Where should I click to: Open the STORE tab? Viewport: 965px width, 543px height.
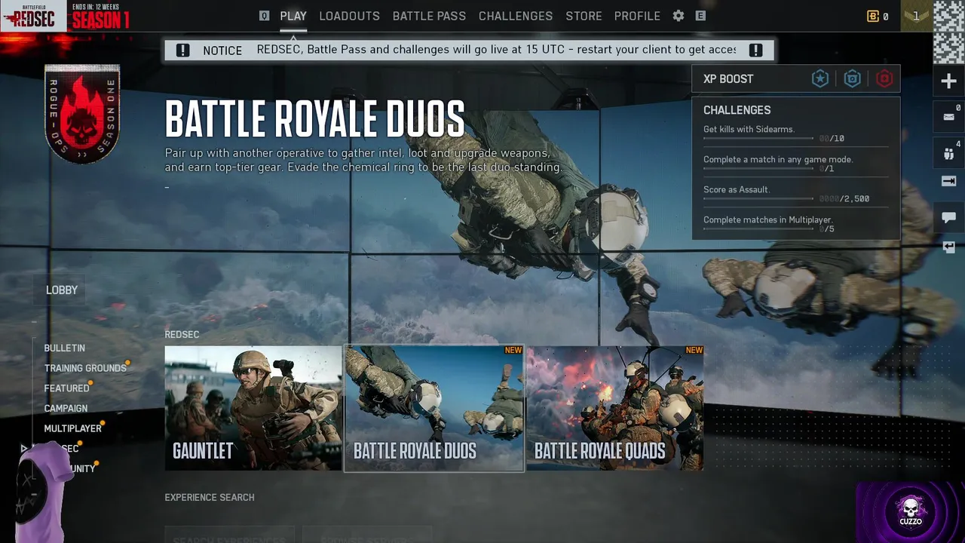pos(584,16)
